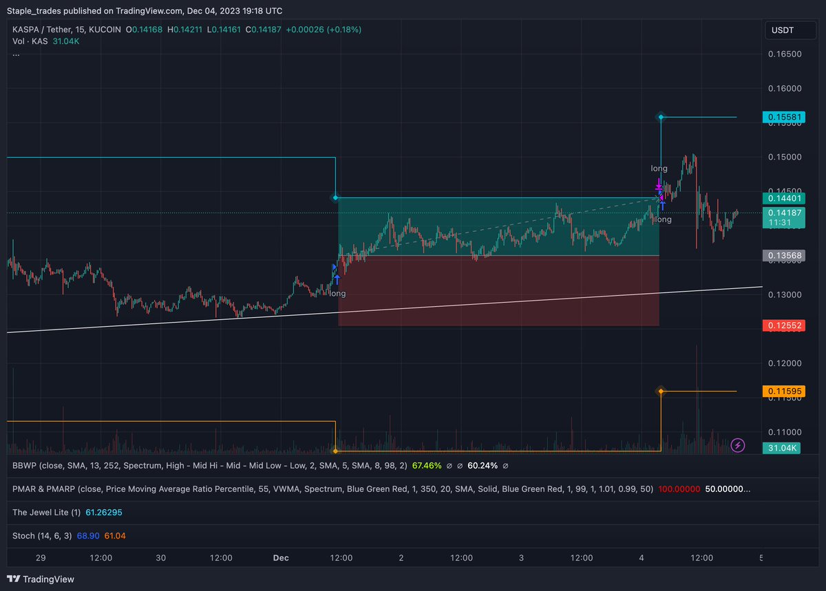This screenshot has width=826, height=591.
Task: Click the green 0.14401 price label
Action: click(x=784, y=197)
